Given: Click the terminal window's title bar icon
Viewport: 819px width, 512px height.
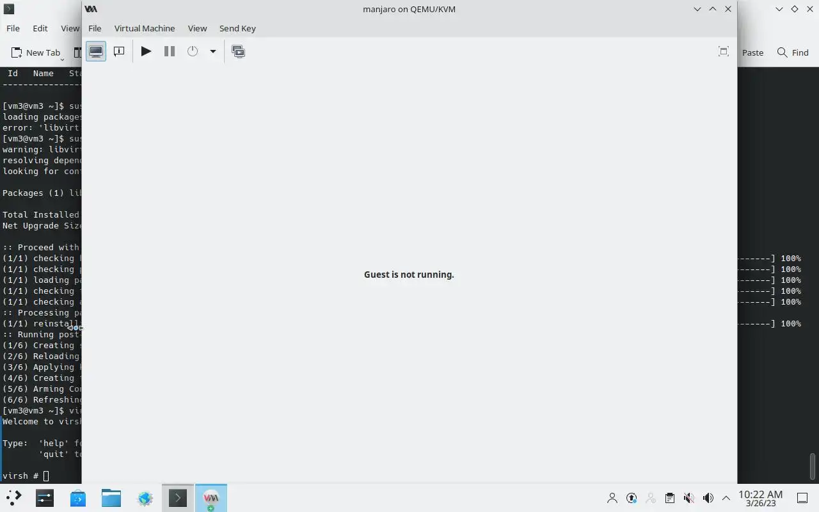Looking at the screenshot, I should tap(9, 9).
